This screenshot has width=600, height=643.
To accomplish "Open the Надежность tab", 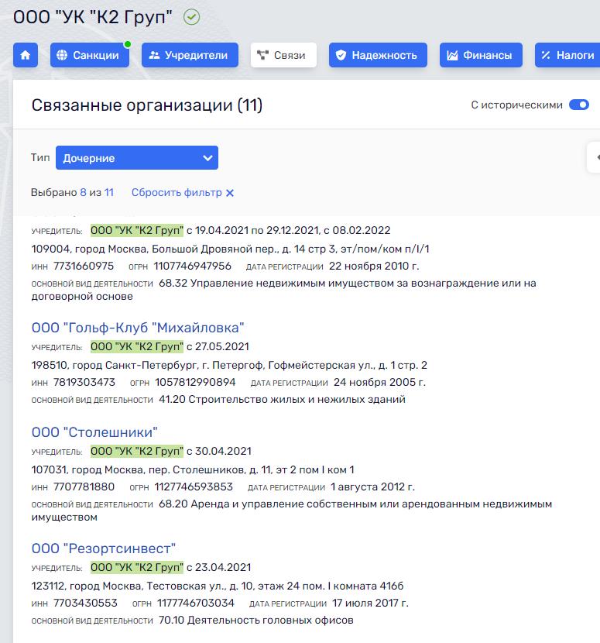I will 378,55.
